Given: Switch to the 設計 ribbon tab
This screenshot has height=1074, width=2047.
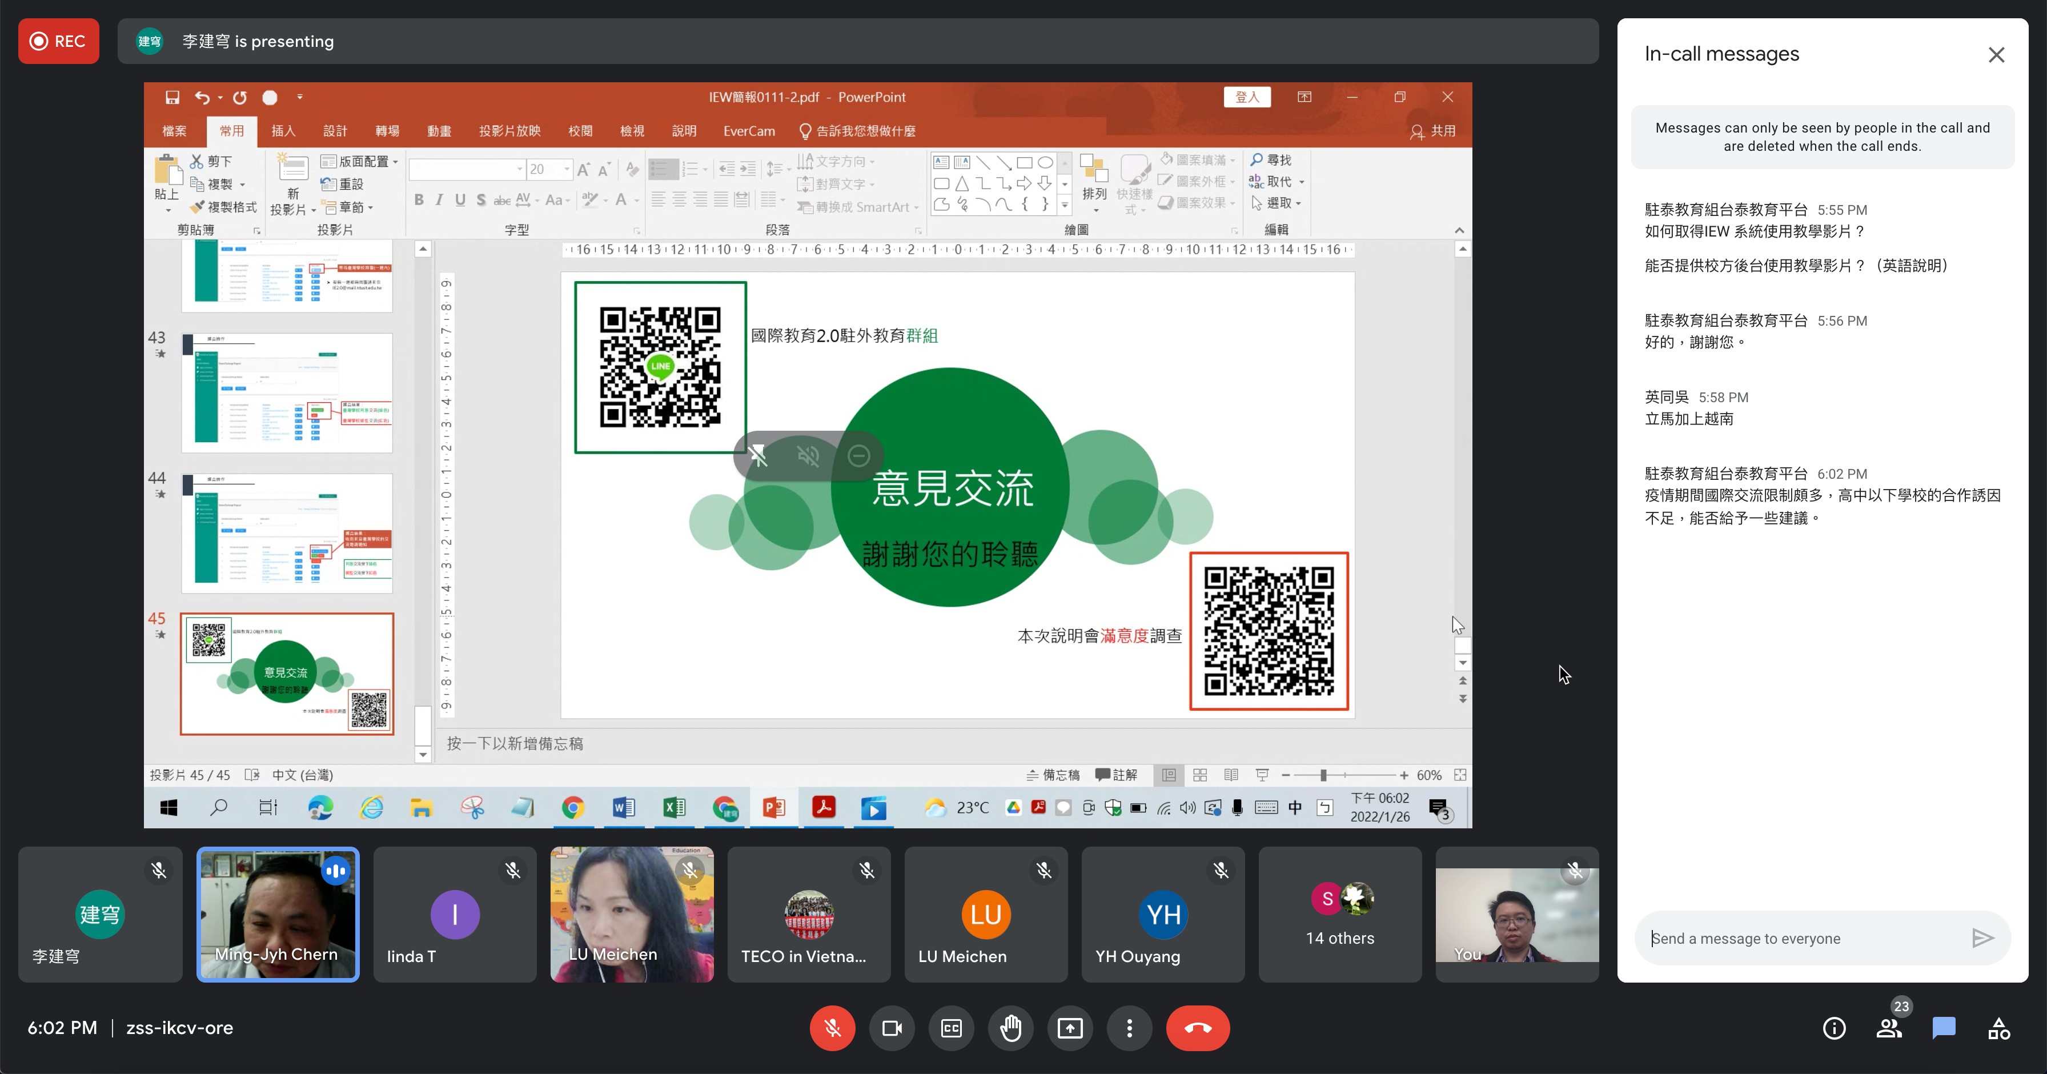Looking at the screenshot, I should tap(335, 131).
